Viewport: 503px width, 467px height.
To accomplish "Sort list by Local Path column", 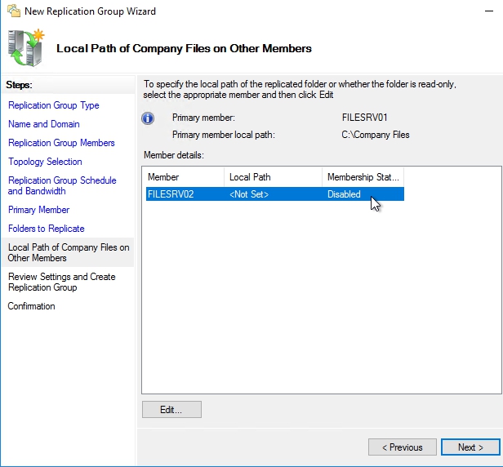I will [273, 177].
